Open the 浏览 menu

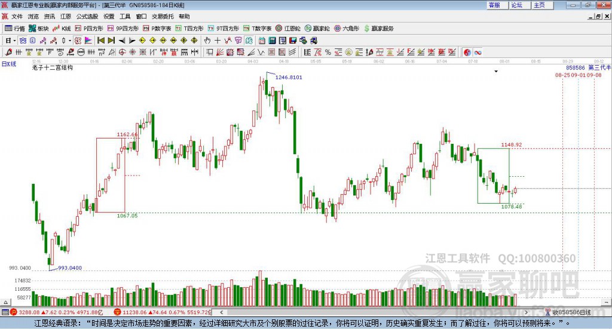coord(33,16)
